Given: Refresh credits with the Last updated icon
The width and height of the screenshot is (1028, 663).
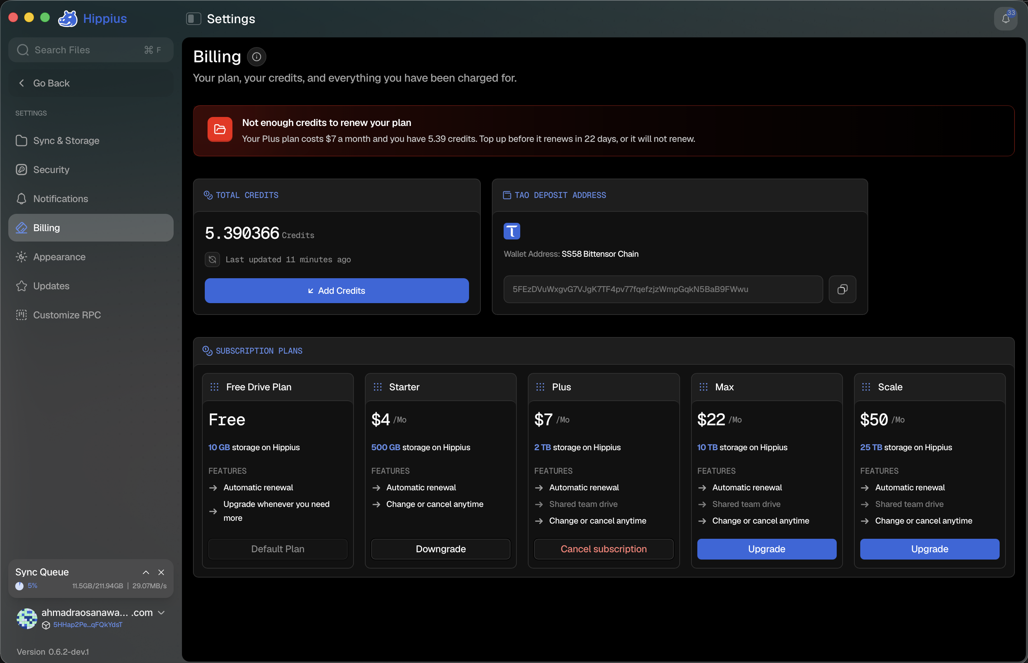Looking at the screenshot, I should pos(212,260).
